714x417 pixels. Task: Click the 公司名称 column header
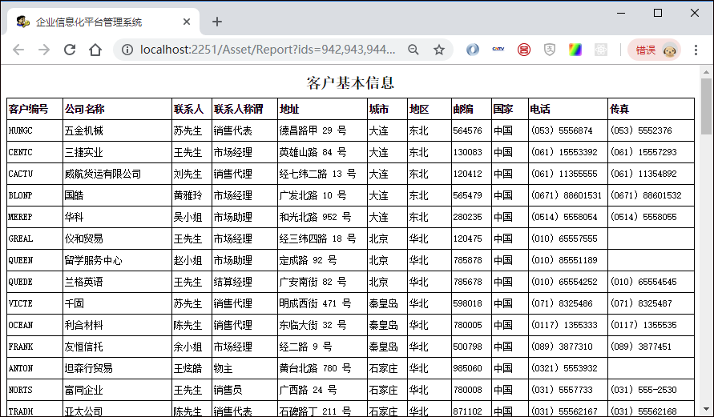(x=85, y=109)
